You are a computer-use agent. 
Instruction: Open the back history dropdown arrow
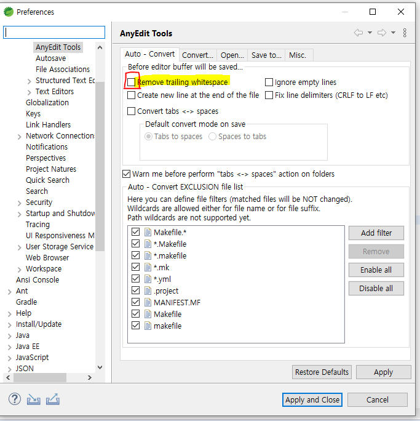coord(370,33)
